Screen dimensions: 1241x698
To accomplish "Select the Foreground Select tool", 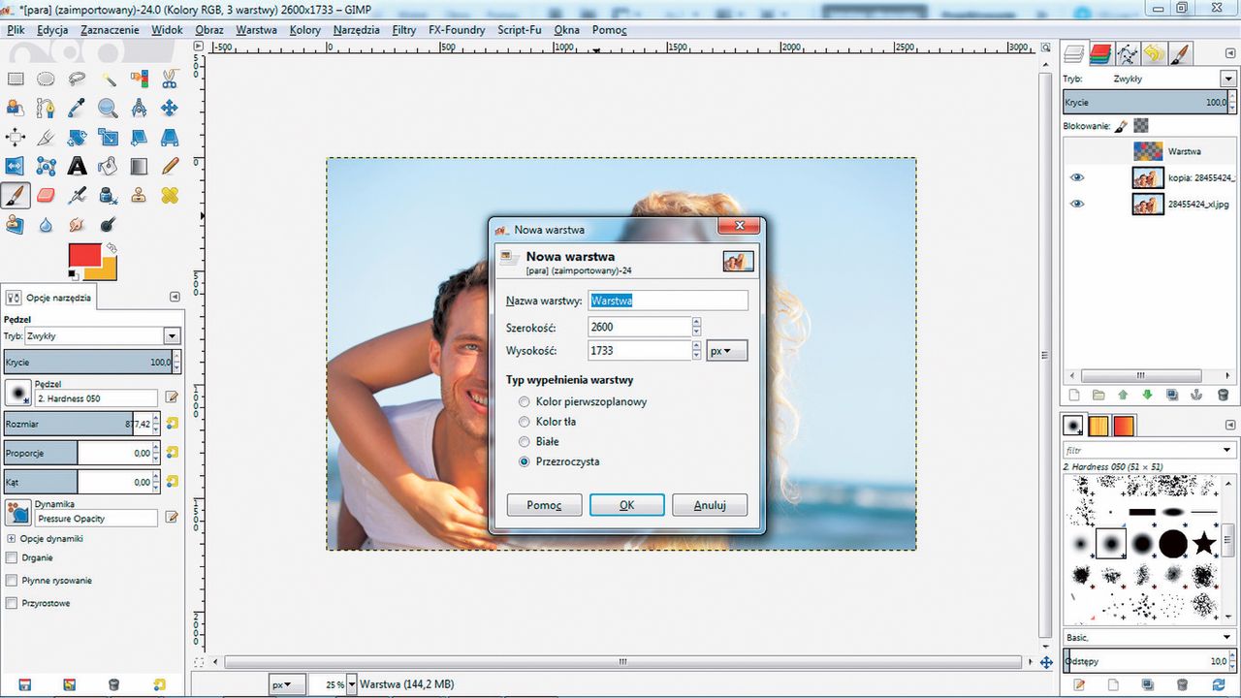I will [x=15, y=108].
